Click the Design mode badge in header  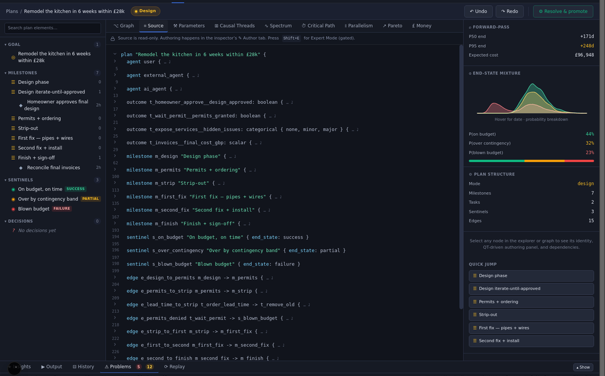click(x=145, y=11)
